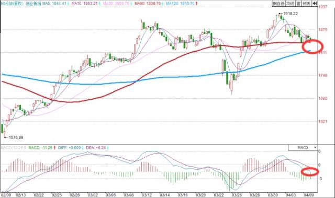
Task: Click the arrow-to-bar icon in the top-right toolbar
Action: tap(314, 4)
